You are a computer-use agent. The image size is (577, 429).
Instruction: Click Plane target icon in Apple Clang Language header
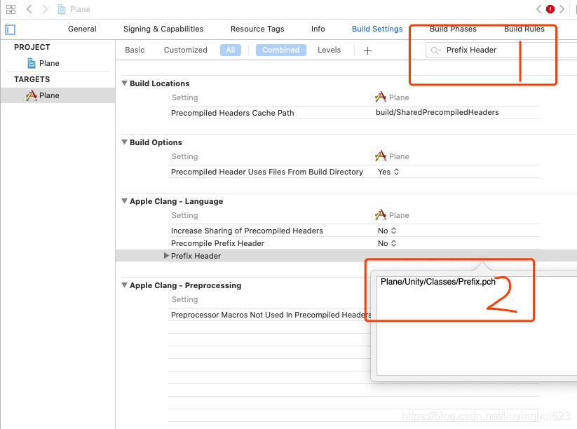[381, 215]
